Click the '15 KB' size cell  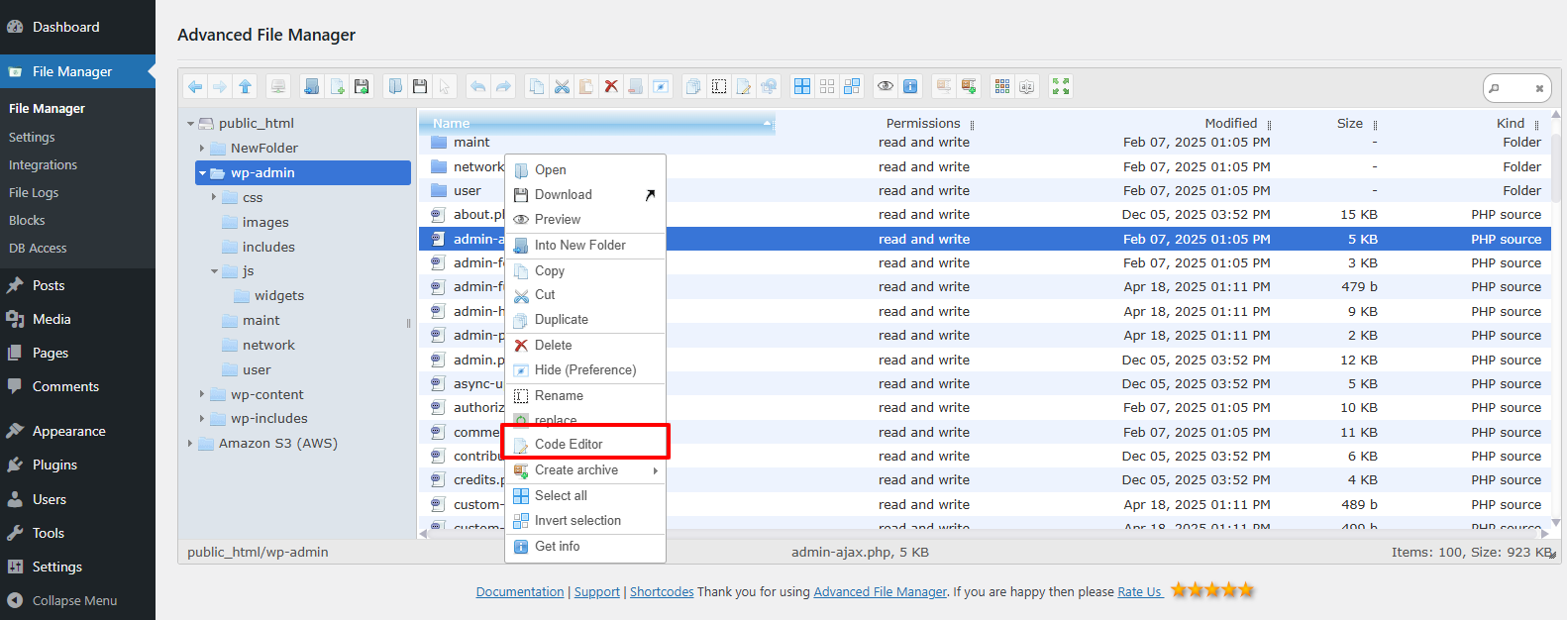pos(1359,215)
